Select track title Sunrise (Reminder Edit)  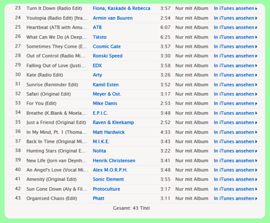52,85
